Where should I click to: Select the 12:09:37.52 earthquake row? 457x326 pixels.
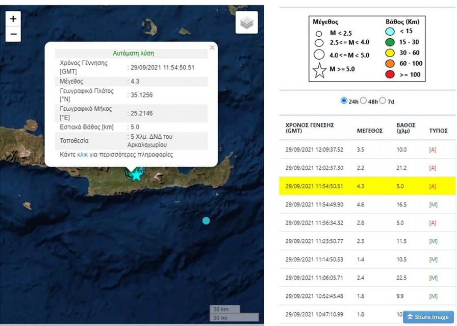coord(367,149)
